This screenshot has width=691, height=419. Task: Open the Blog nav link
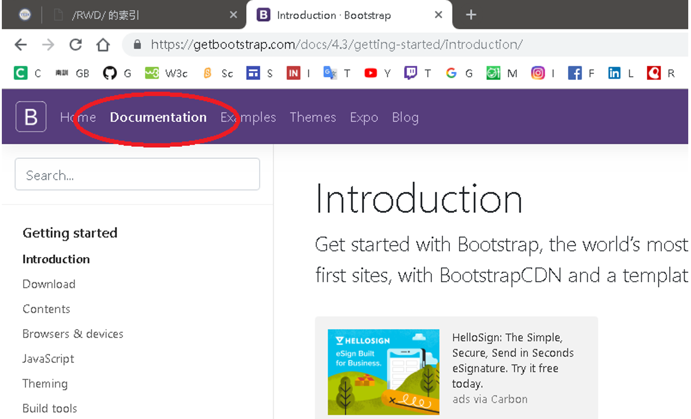pyautogui.click(x=405, y=117)
